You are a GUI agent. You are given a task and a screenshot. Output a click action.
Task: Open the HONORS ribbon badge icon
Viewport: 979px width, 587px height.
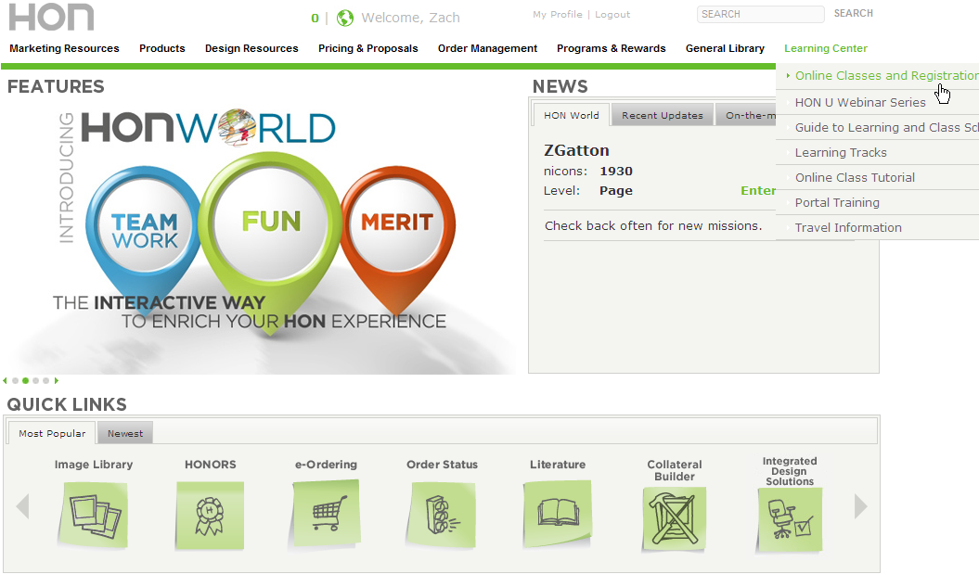[x=210, y=516]
